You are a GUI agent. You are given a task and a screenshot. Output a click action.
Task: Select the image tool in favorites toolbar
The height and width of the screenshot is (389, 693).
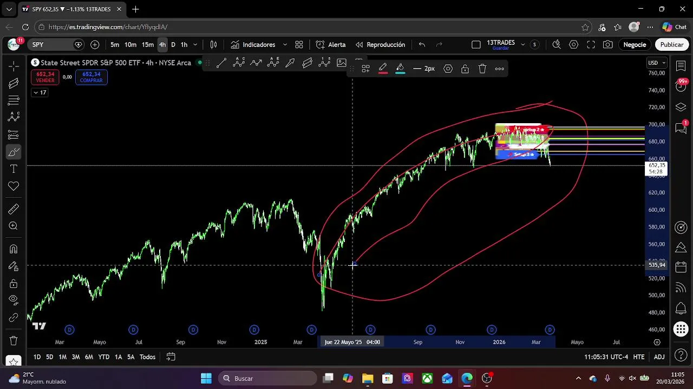pyautogui.click(x=342, y=63)
